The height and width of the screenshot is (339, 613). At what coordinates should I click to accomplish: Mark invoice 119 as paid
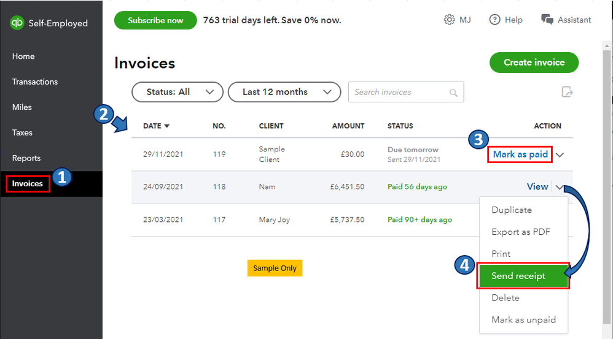click(x=520, y=154)
